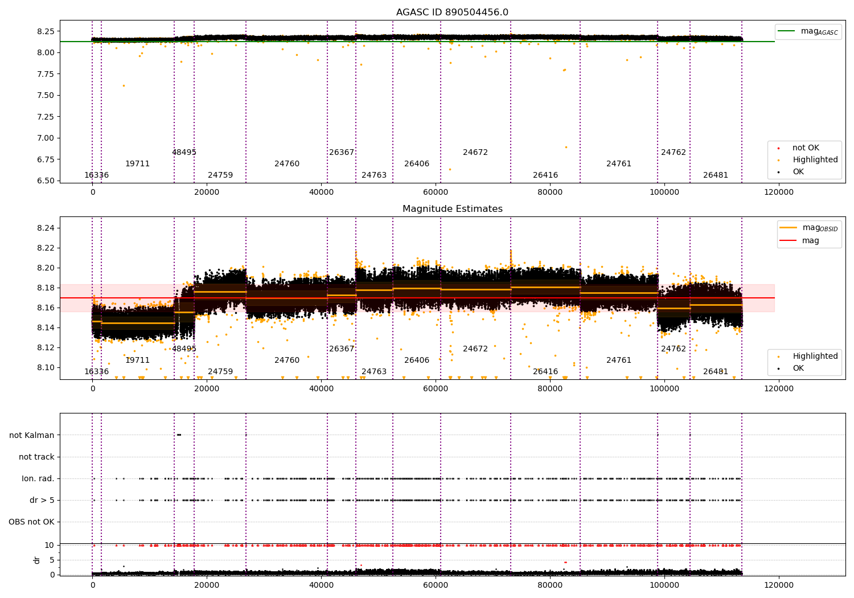The height and width of the screenshot is (598, 854).
Task: Click the 'not Kalman' axis label
Action: [x=32, y=435]
